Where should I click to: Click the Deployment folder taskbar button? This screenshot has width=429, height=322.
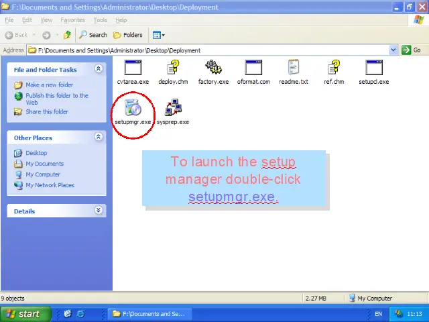coord(150,314)
